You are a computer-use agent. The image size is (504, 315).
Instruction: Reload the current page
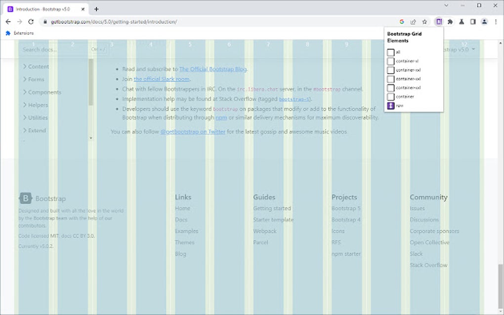(x=31, y=22)
